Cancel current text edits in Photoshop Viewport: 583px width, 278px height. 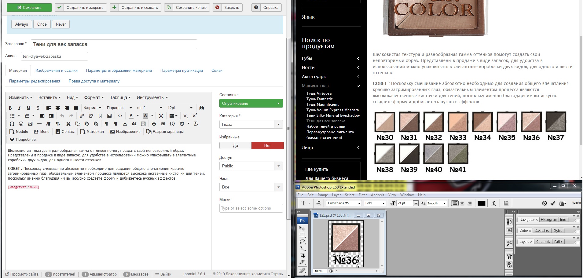click(x=544, y=203)
